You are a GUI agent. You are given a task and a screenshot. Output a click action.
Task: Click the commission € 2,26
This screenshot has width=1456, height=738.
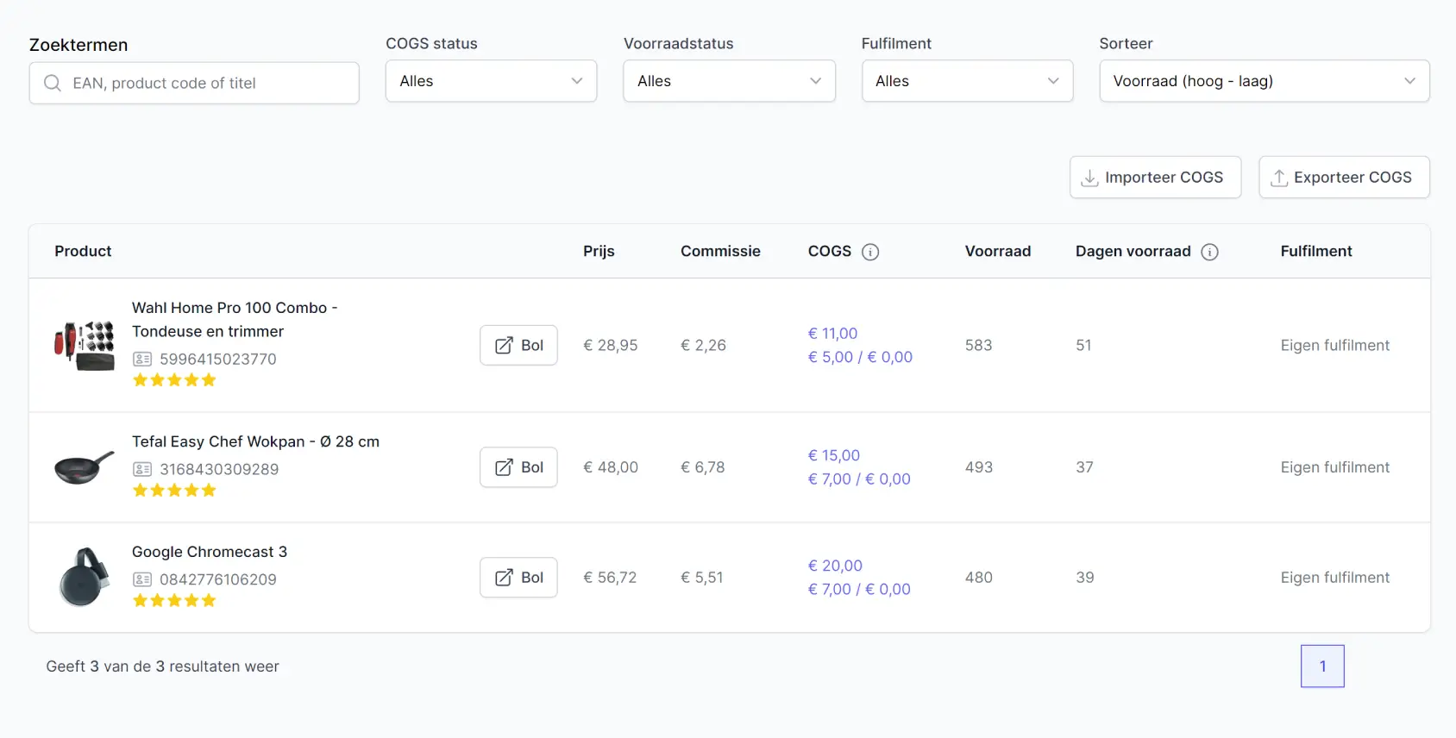click(703, 345)
